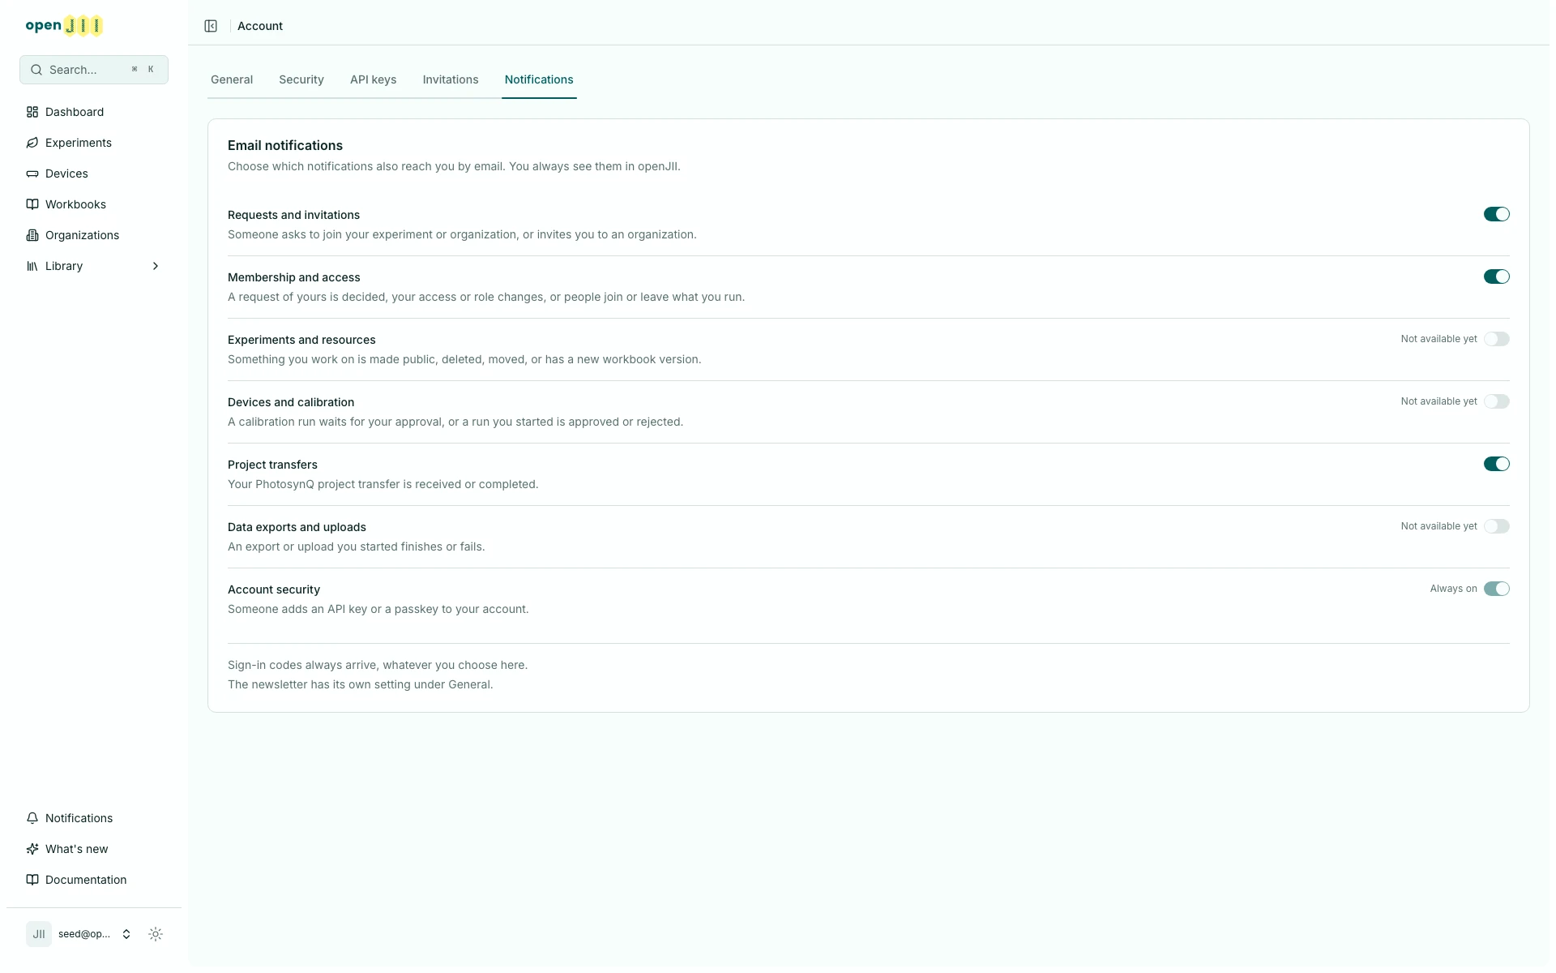This screenshot has width=1556, height=973.
Task: Click the Experiments and resources label
Action: (x=301, y=340)
